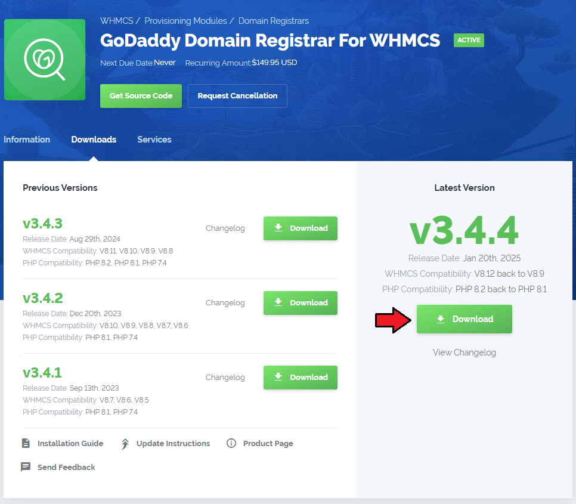
Task: Open the Installation Guide link
Action: (x=70, y=443)
